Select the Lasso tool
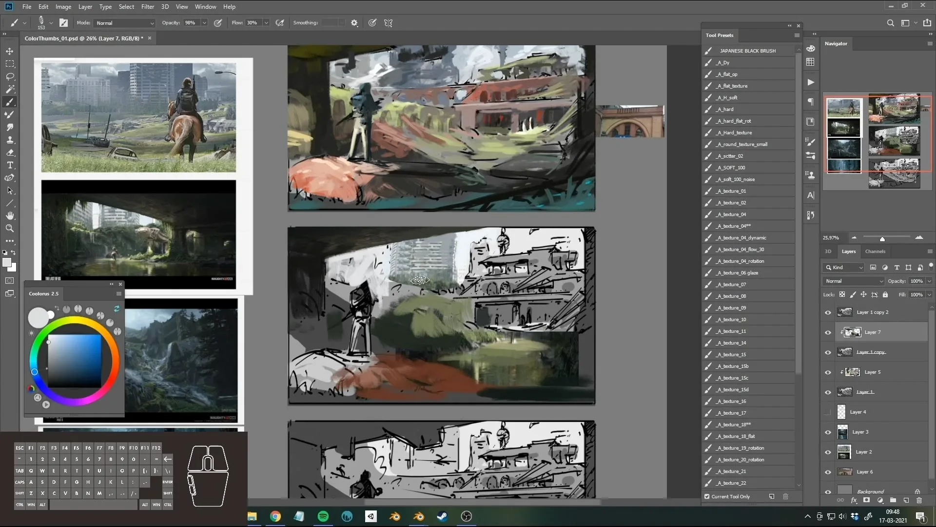This screenshot has width=936, height=527. pos(10,76)
